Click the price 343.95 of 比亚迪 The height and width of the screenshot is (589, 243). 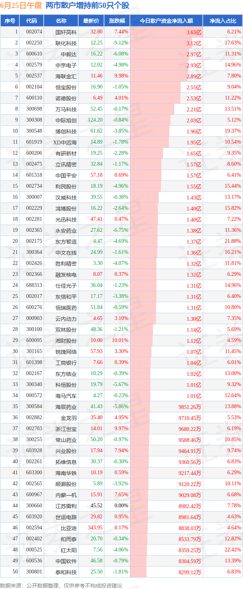click(x=95, y=528)
